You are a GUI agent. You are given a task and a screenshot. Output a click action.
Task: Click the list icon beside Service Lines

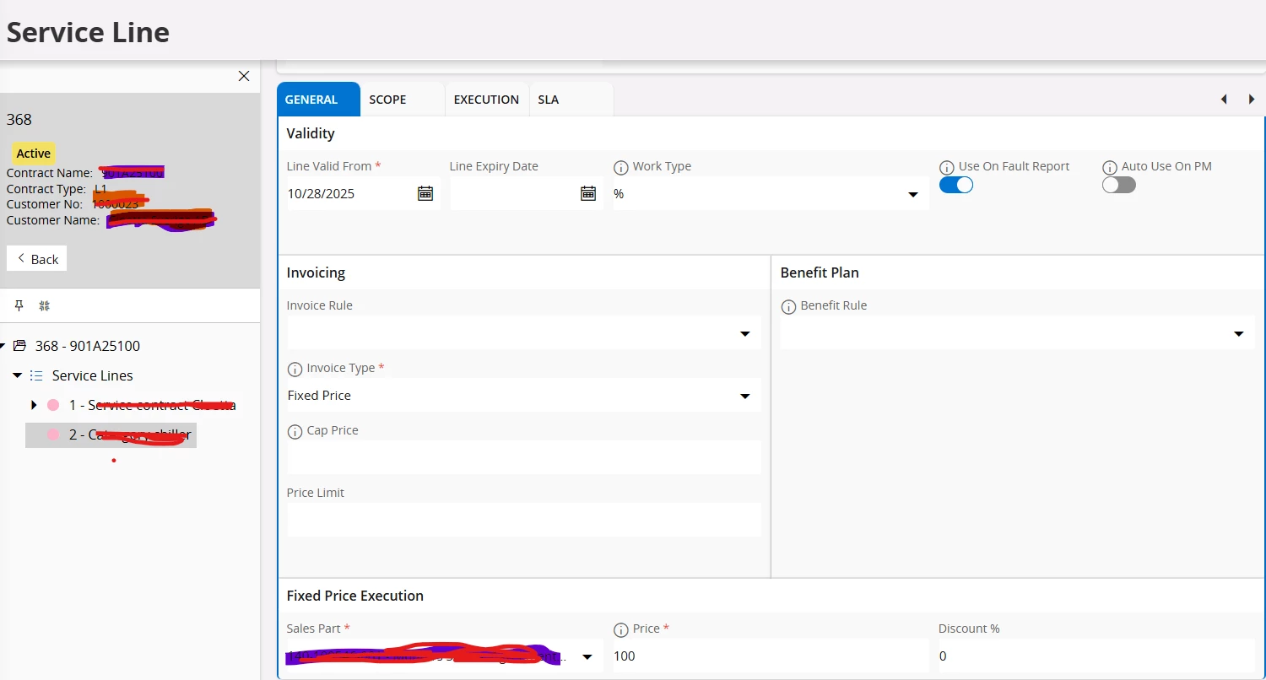coord(36,375)
